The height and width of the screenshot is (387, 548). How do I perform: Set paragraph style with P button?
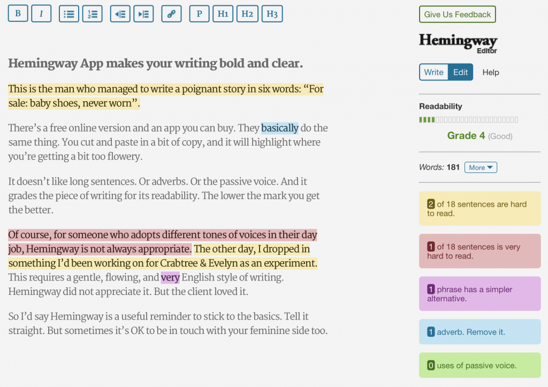tap(199, 14)
